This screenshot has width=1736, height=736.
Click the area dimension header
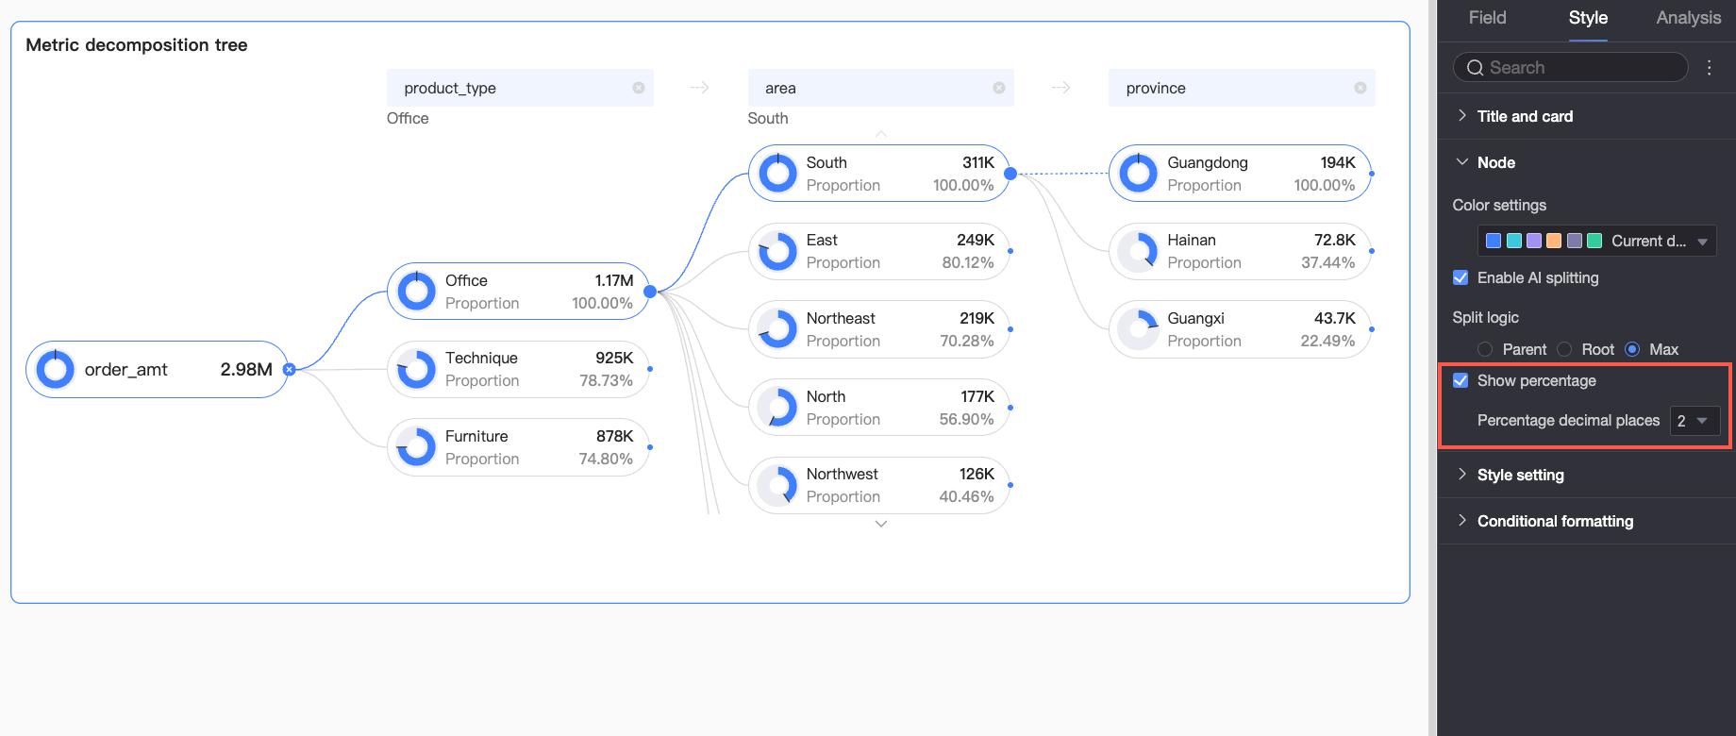pyautogui.click(x=880, y=88)
